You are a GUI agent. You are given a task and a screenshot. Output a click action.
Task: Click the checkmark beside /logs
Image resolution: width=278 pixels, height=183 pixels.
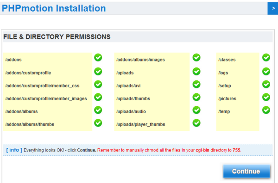(266, 72)
